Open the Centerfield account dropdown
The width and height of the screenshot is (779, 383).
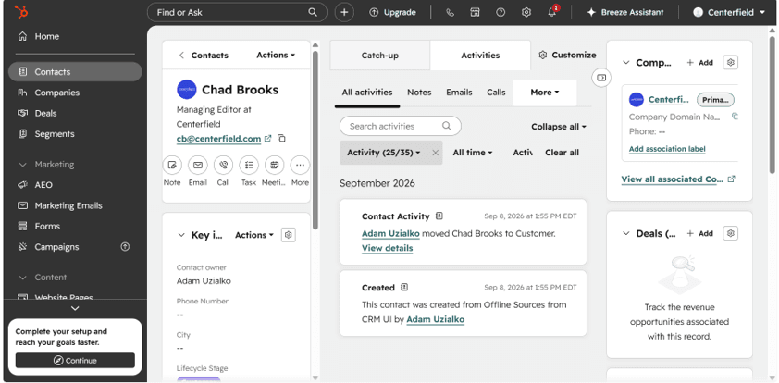[729, 12]
